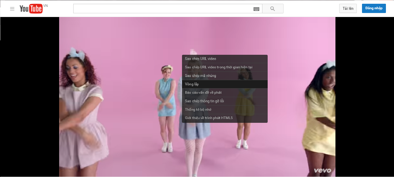Start a search using the magnifier icon

coord(272,8)
